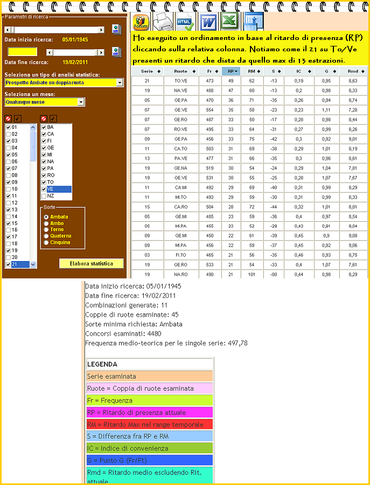Check number 02 checkbox
Image resolution: width=370 pixels, height=485 pixels.
(8, 134)
